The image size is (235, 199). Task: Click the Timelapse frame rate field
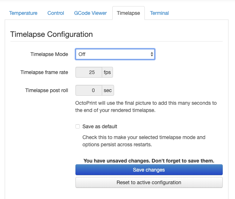coord(89,72)
